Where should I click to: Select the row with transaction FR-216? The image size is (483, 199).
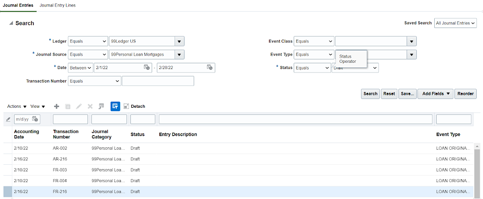[239, 192]
